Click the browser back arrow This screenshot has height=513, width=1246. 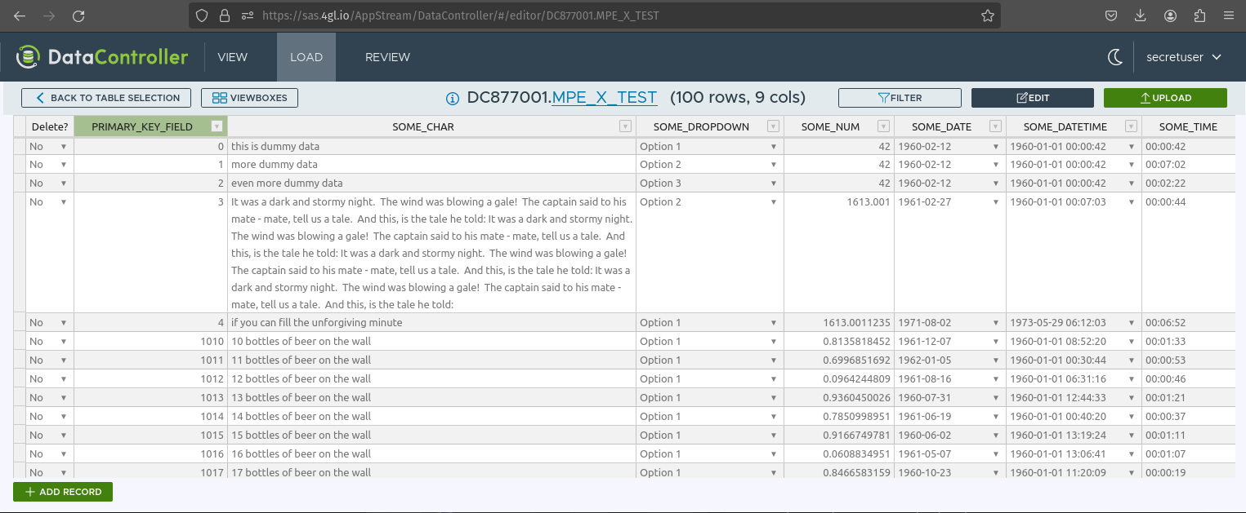pos(20,15)
